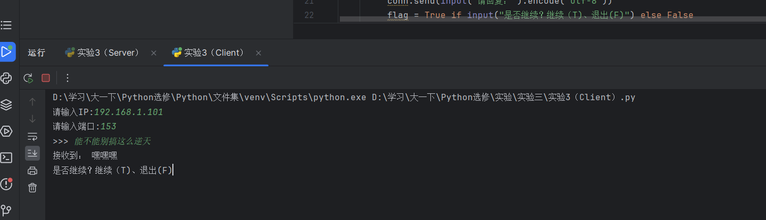Image resolution: width=766 pixels, height=220 pixels.
Task: Open more run options menu
Action: (68, 78)
